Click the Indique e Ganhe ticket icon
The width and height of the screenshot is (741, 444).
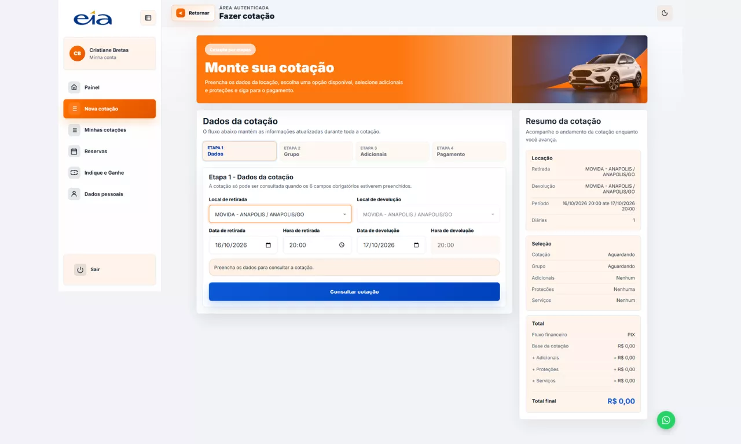tap(74, 173)
